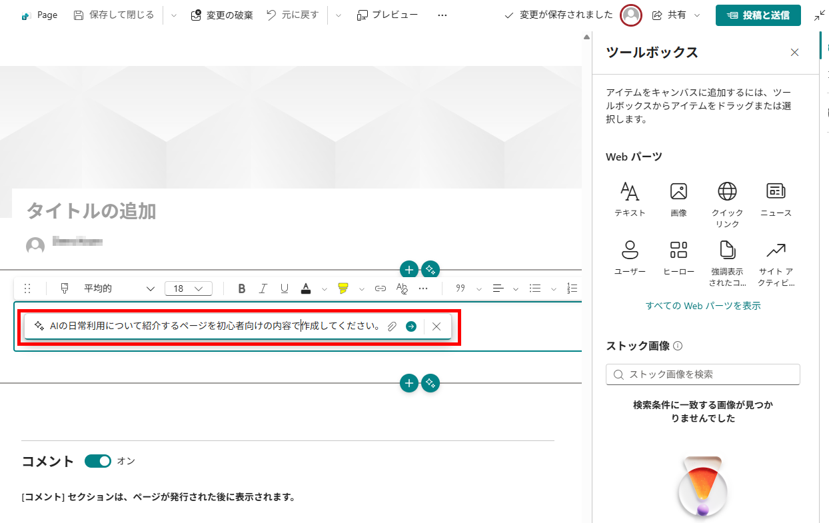The height and width of the screenshot is (523, 829).
Task: Toggle underline formatting in text toolbar
Action: point(285,288)
